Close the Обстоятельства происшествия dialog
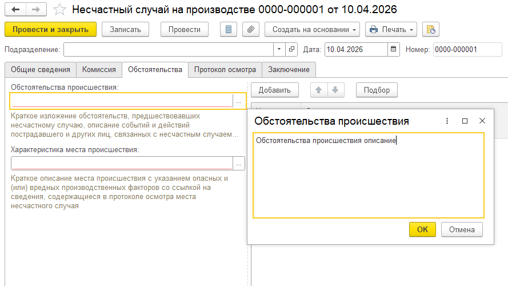508x286 pixels. click(482, 121)
